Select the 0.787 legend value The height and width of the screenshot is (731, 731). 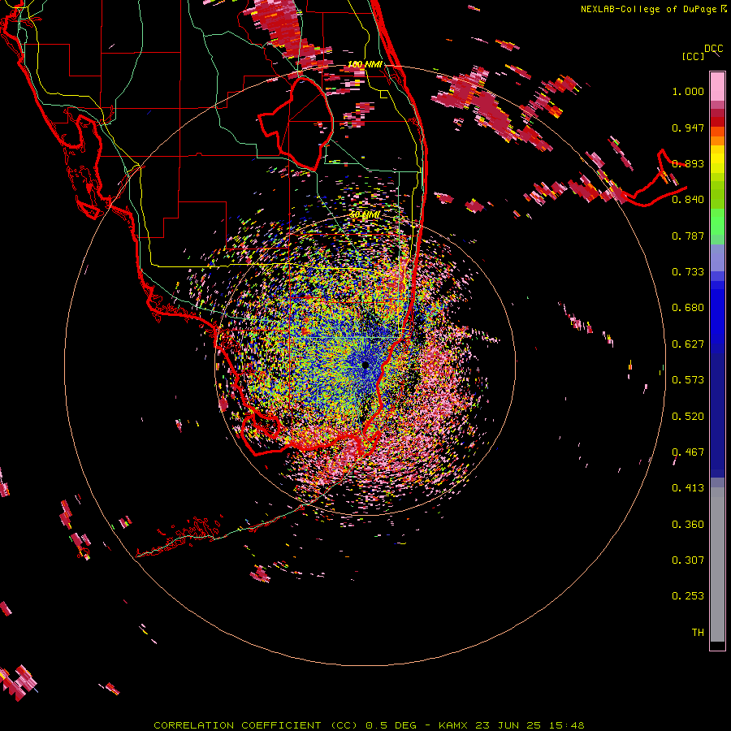(x=688, y=236)
